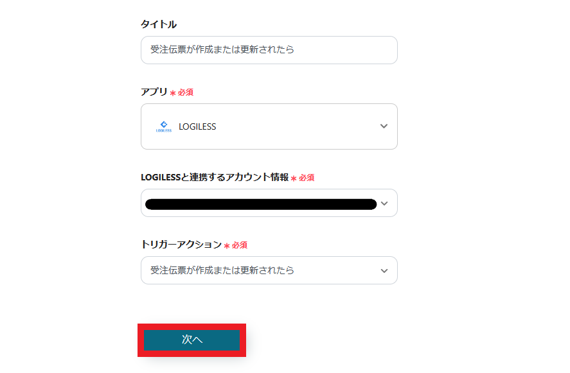Click the 必須 label beside トリガーアクション
This screenshot has height=373, width=570.
[x=241, y=245]
